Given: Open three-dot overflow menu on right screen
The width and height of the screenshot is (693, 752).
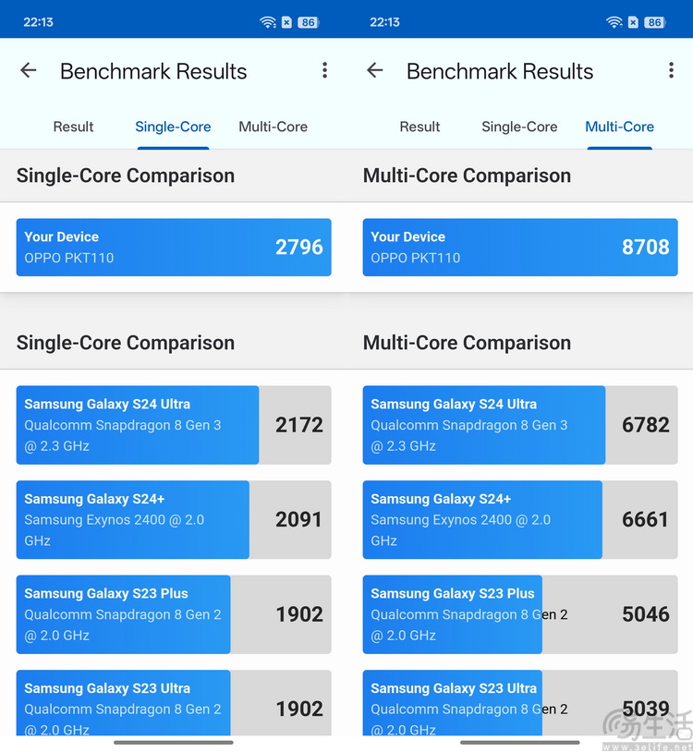Looking at the screenshot, I should tap(671, 71).
